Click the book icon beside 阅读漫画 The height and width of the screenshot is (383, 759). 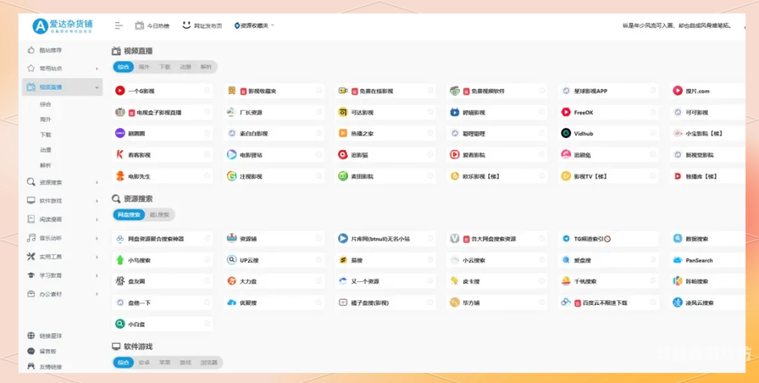31,219
